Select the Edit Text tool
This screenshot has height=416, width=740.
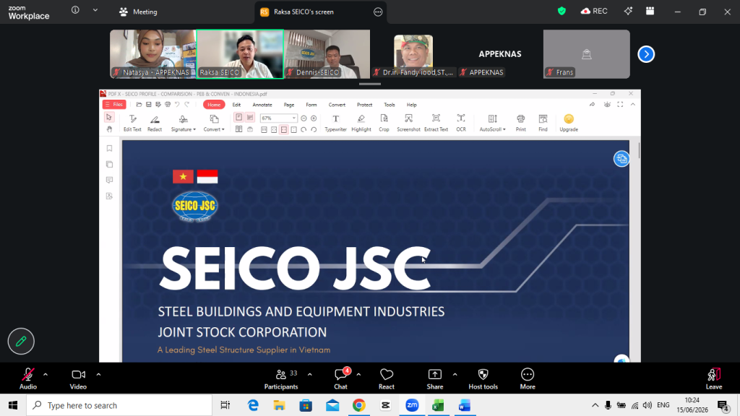[132, 123]
